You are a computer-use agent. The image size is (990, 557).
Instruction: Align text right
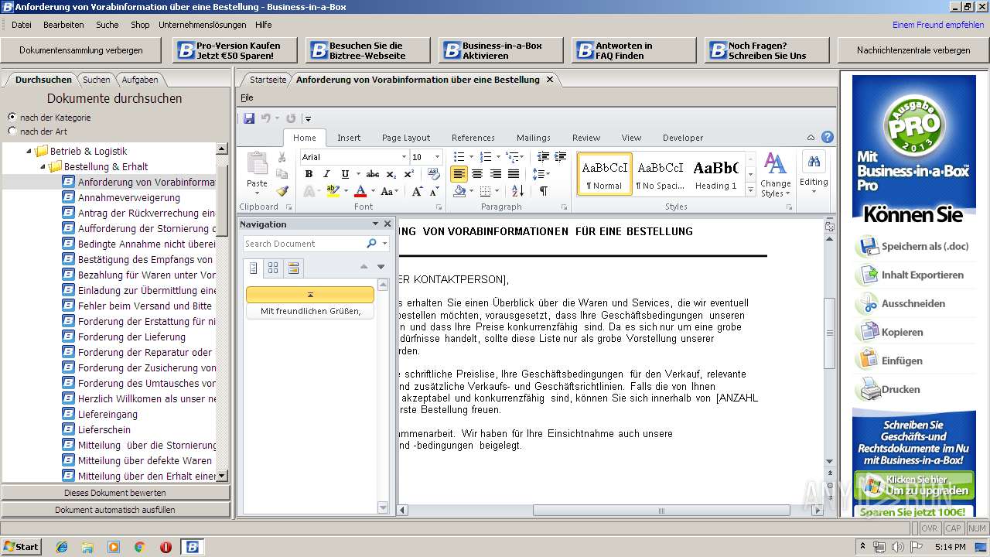click(x=496, y=174)
